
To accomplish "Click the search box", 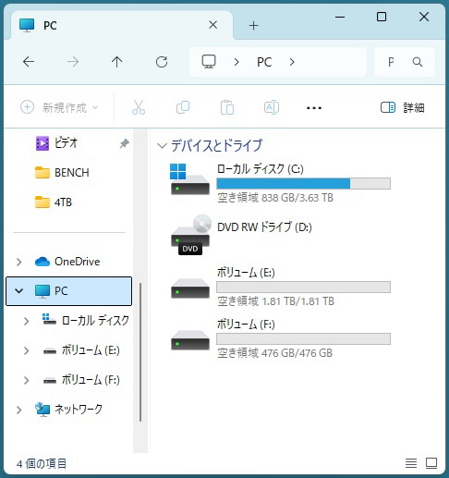I will (x=405, y=62).
